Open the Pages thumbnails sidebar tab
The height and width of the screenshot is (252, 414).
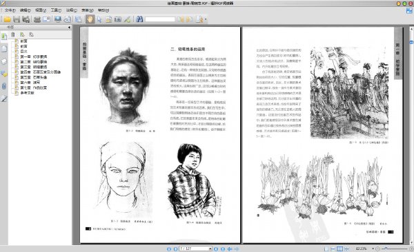(4, 49)
